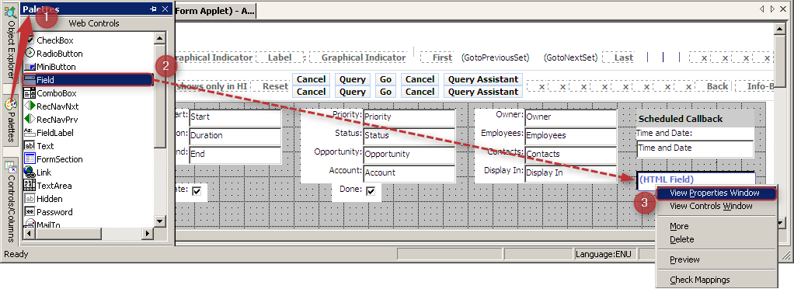Click the Back placeholder on the applet
The height and width of the screenshot is (289, 794).
point(717,86)
